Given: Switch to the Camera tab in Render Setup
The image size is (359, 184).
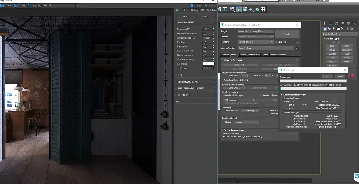Looking at the screenshot, I should 242,55.
